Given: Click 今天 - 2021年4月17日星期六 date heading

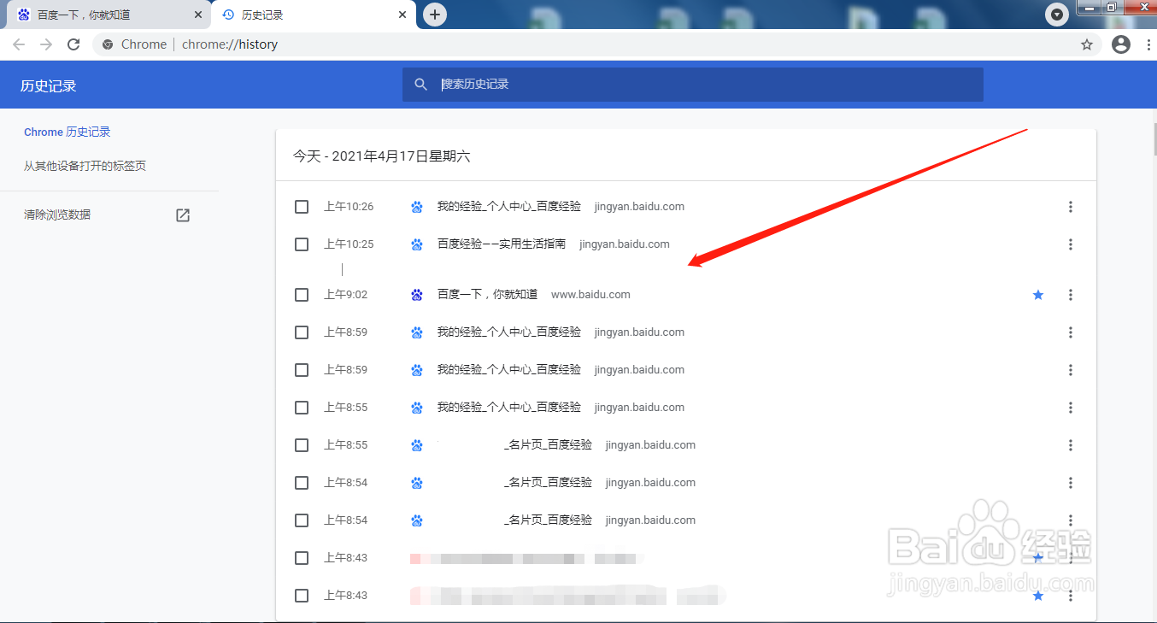Looking at the screenshot, I should coord(382,156).
